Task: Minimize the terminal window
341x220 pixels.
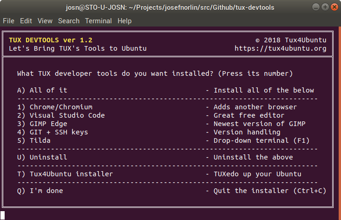Action: (x=315, y=7)
